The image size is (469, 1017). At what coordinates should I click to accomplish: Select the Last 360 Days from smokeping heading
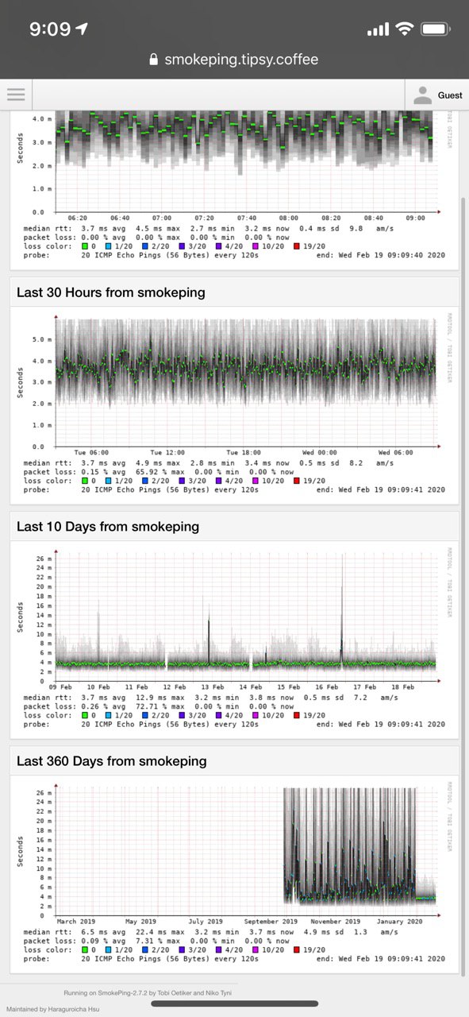point(112,760)
